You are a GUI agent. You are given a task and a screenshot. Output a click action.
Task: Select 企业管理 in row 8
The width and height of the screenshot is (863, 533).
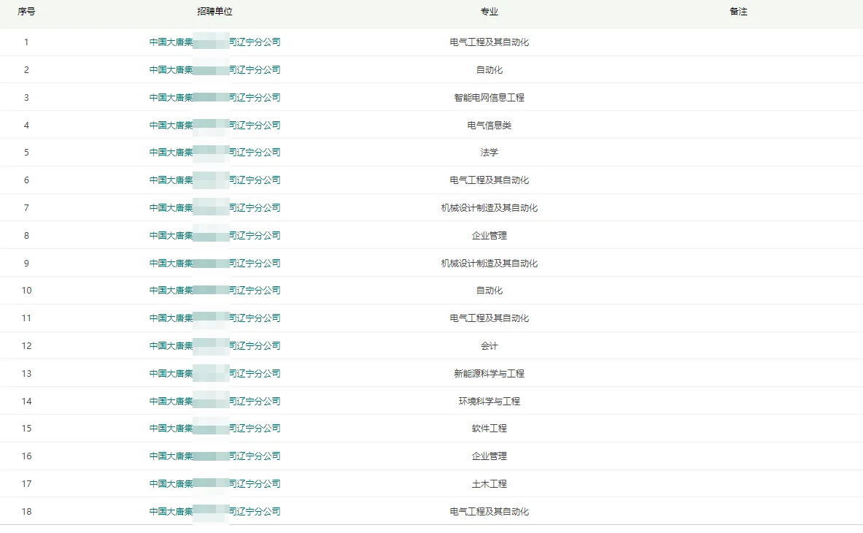pyautogui.click(x=489, y=236)
